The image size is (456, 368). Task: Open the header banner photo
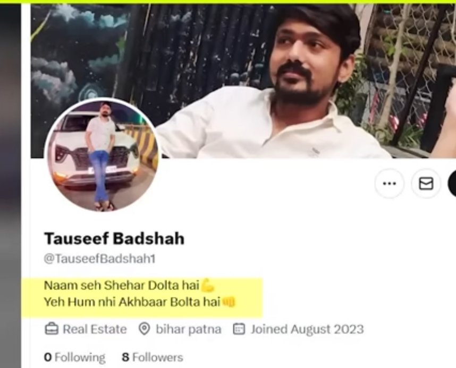tap(243, 81)
